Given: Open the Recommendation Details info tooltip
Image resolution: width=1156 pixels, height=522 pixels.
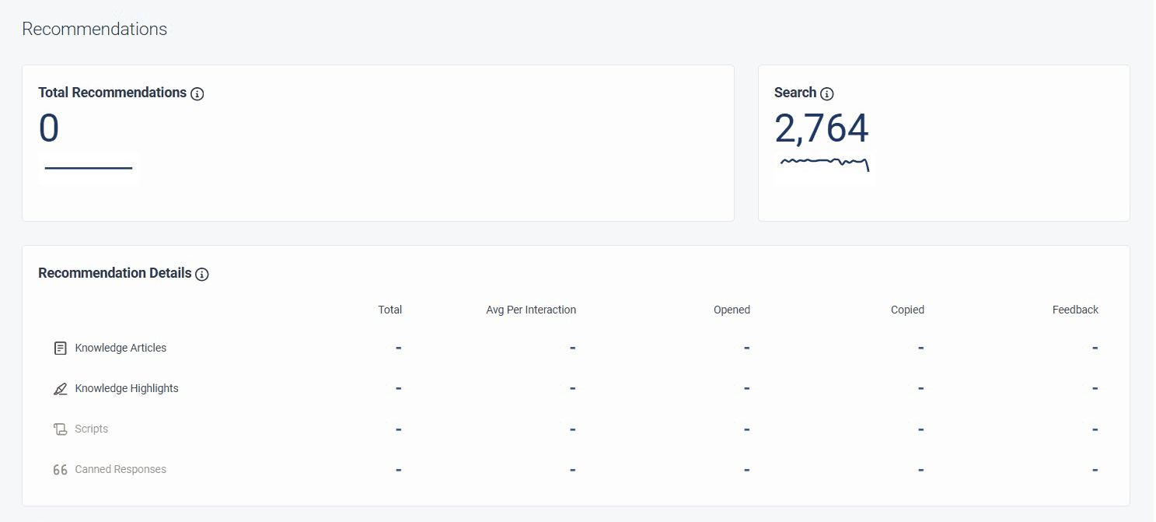Looking at the screenshot, I should click(202, 274).
